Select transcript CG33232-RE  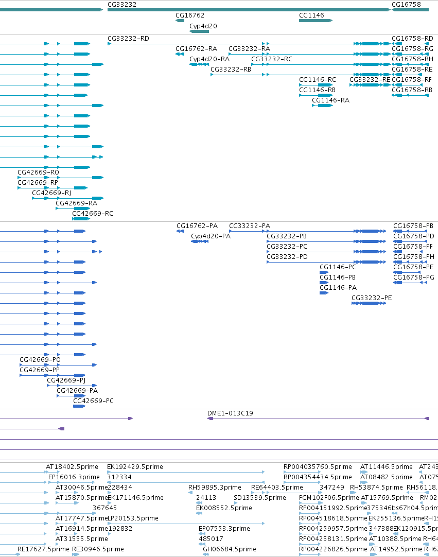(x=370, y=80)
